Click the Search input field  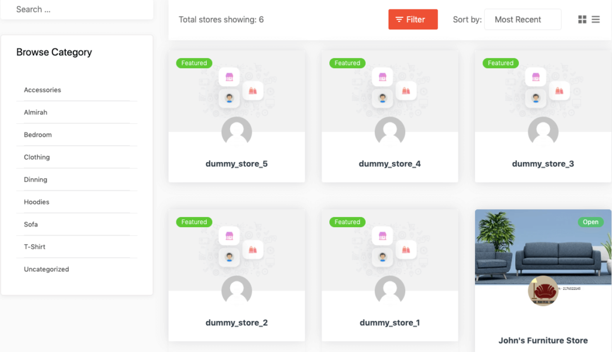click(77, 10)
